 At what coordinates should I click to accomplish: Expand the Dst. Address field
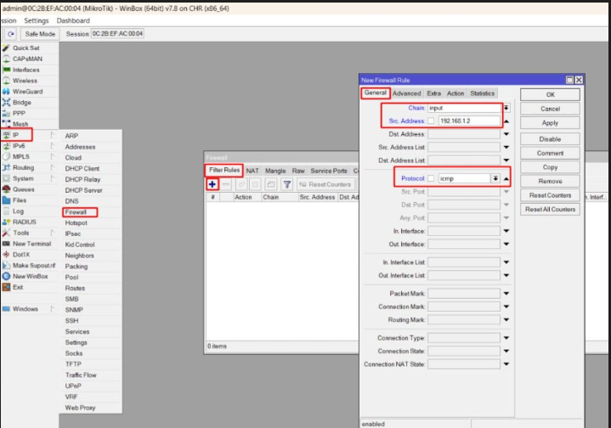point(506,134)
